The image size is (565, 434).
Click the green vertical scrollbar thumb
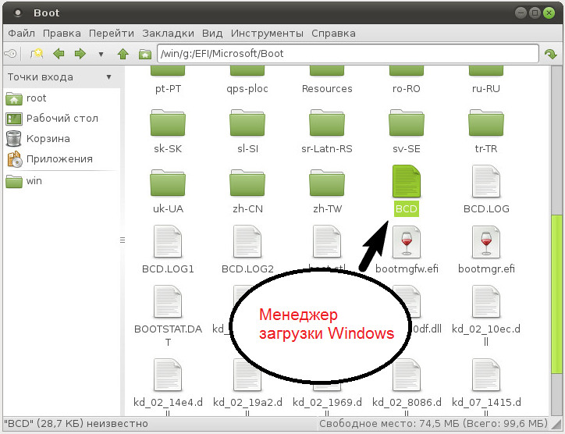pos(556,293)
